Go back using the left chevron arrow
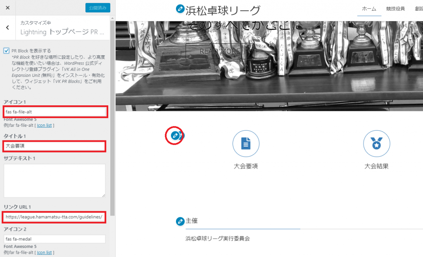423x257 pixels. 7,27
